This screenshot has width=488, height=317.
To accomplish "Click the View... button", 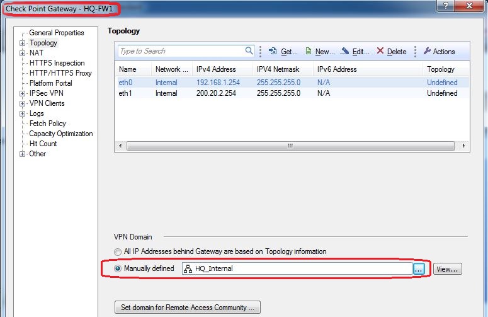I will click(x=448, y=269).
